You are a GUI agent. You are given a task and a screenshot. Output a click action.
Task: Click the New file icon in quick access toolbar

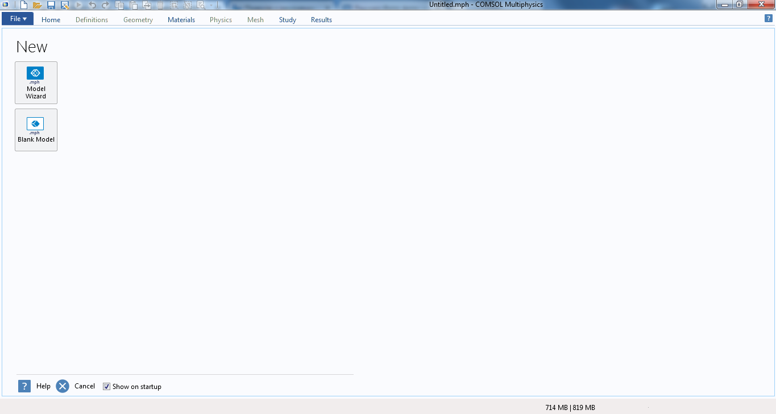pos(24,5)
